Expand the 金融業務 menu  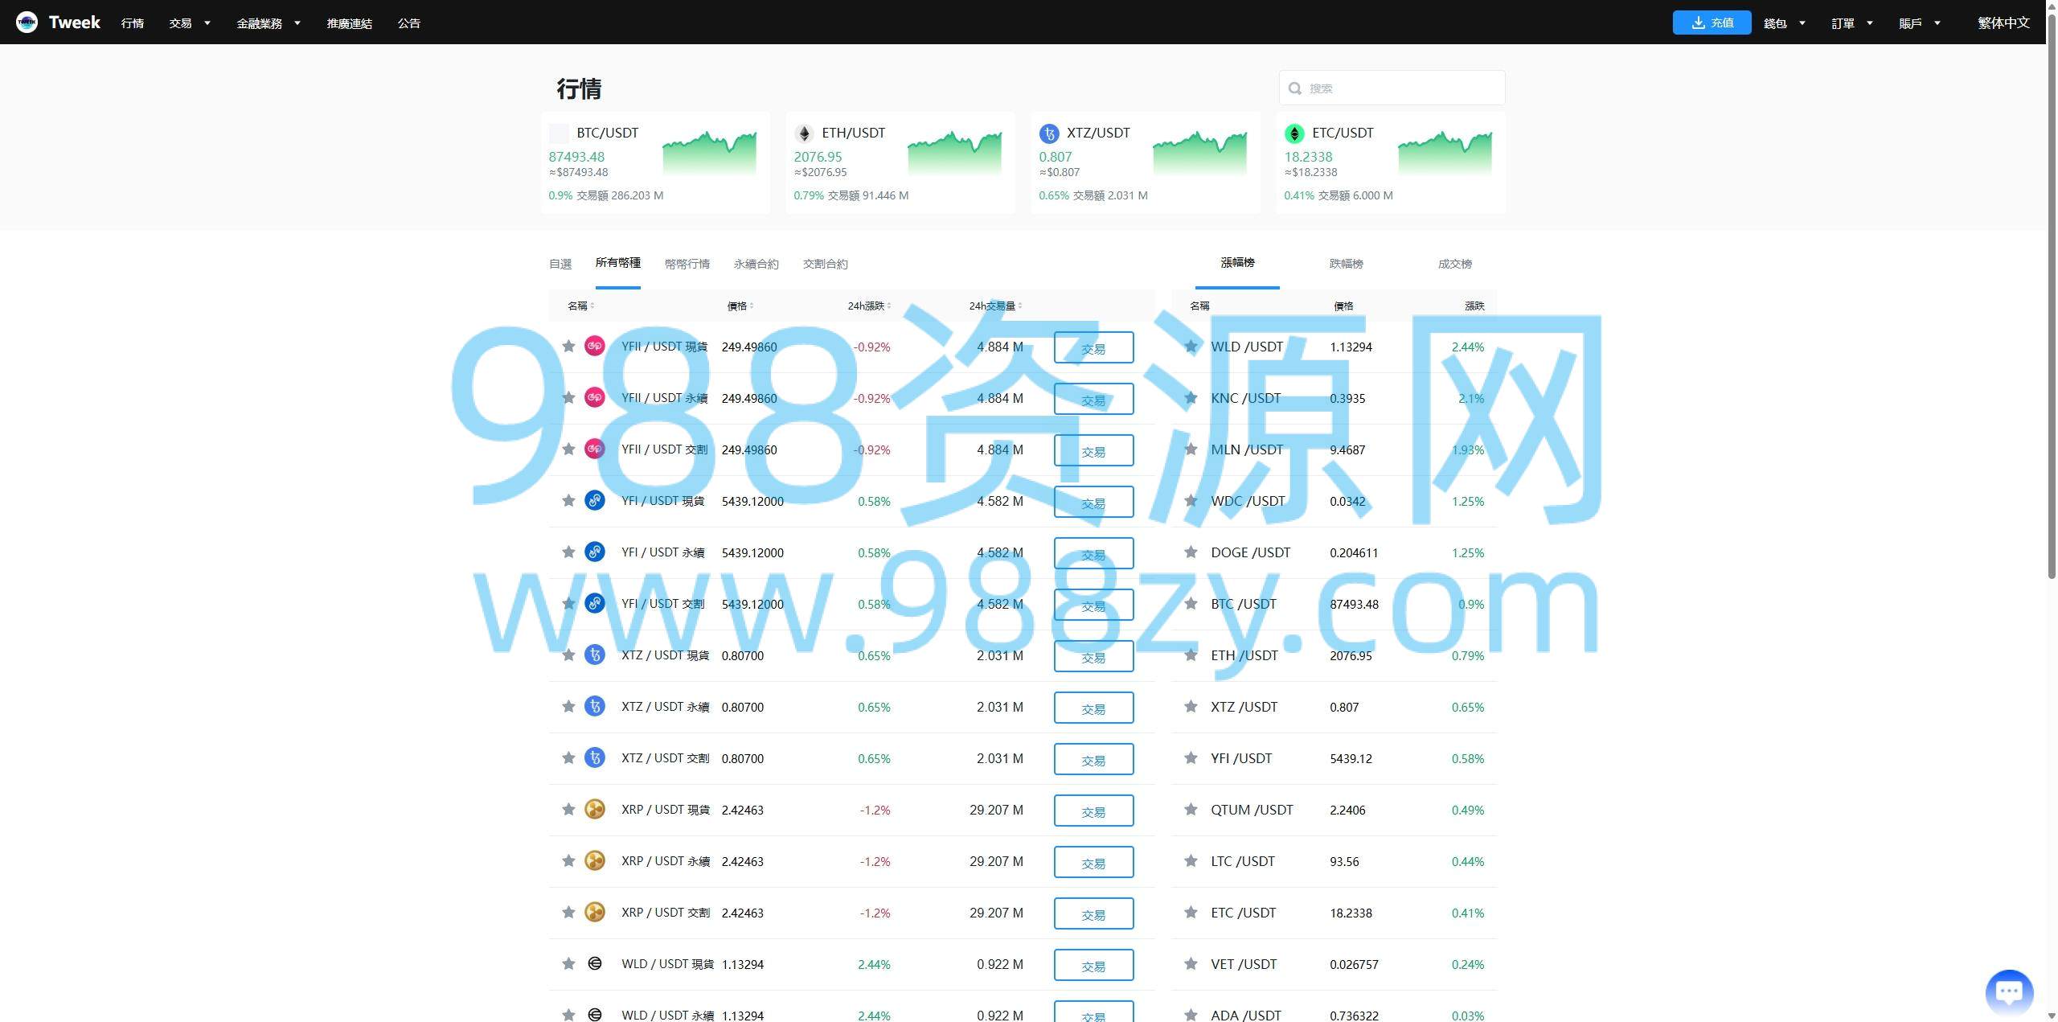click(x=268, y=23)
